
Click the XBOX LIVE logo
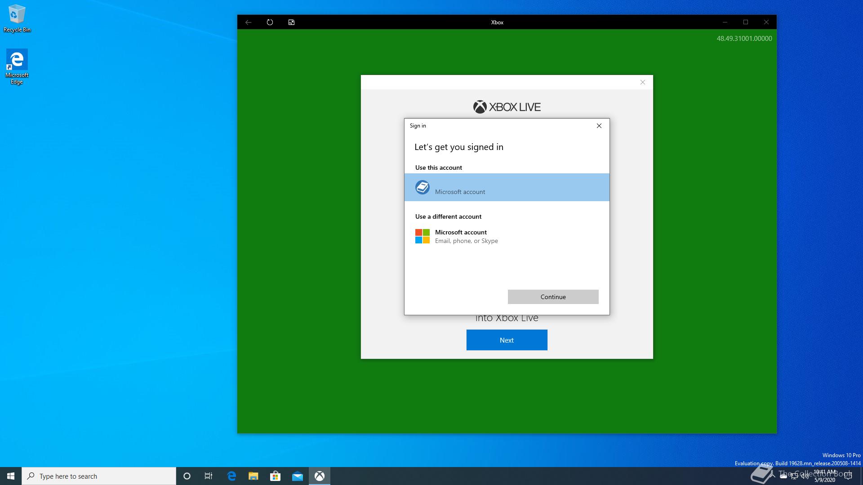[x=507, y=107]
